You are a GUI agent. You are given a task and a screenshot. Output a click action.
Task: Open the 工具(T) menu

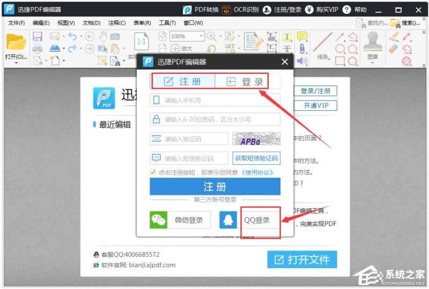[167, 23]
